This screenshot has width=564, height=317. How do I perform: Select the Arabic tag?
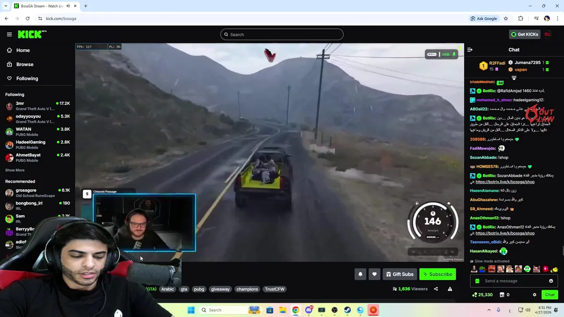(167, 289)
